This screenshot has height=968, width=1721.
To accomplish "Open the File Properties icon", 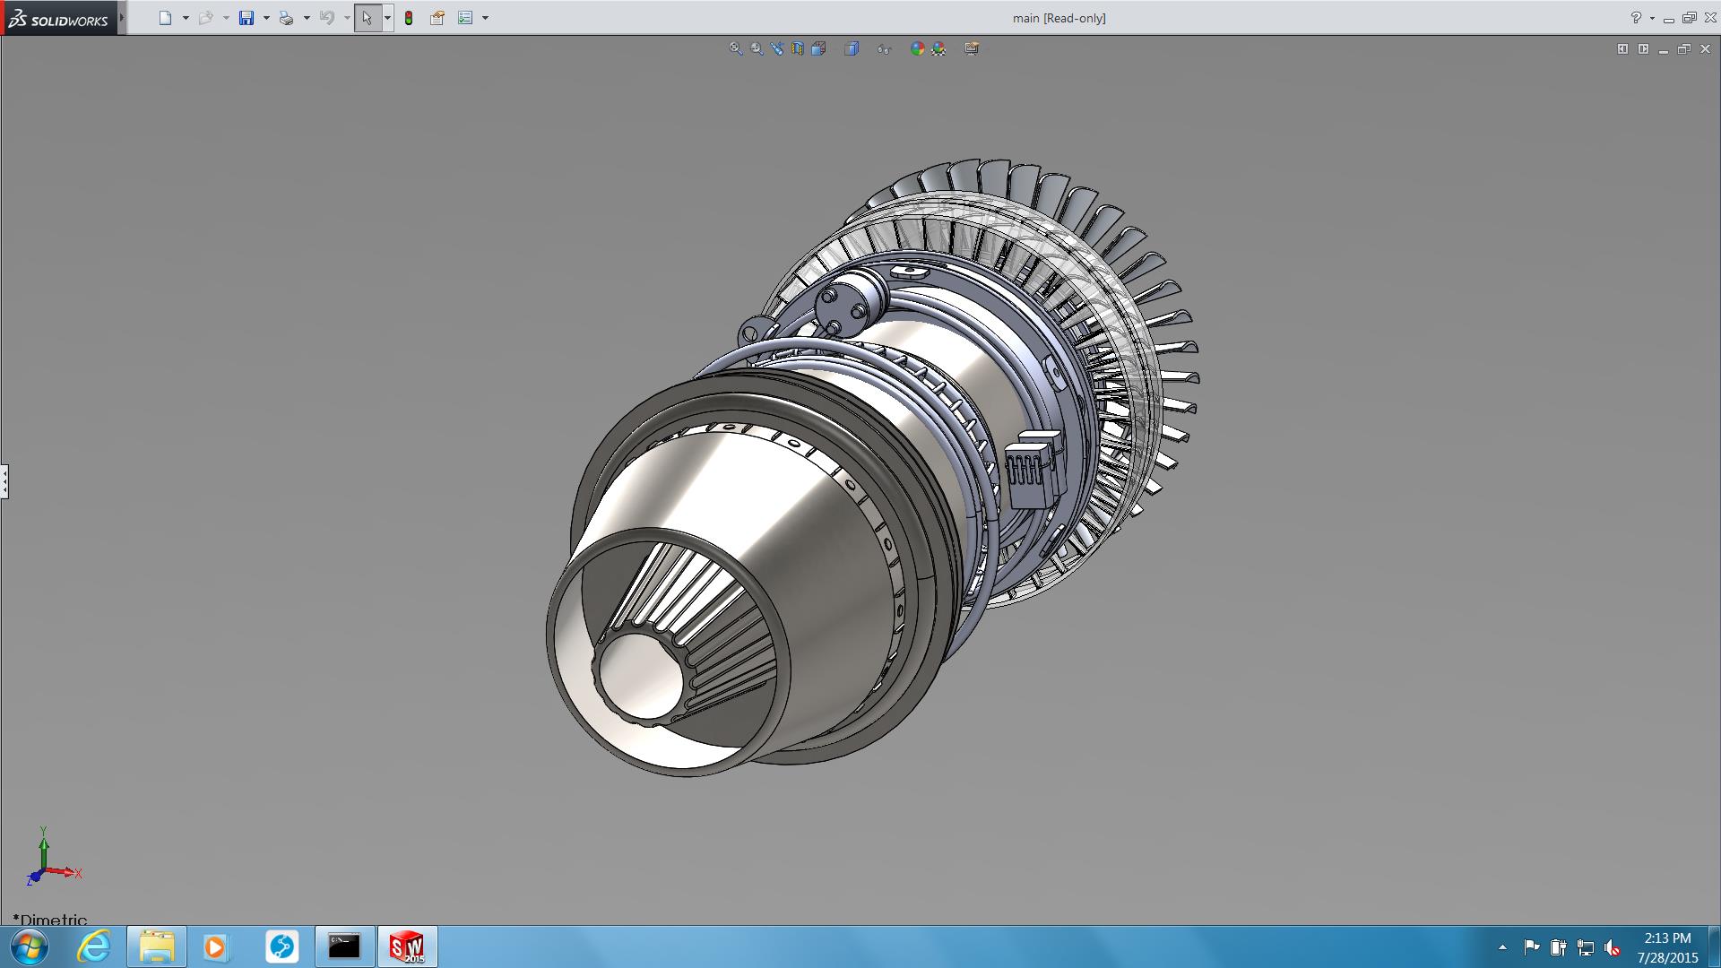I will click(437, 18).
